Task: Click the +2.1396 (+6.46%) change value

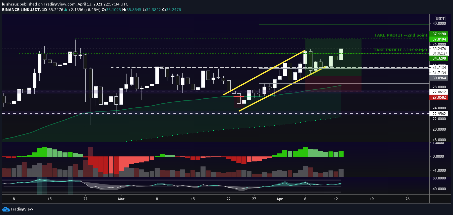Action: tap(84, 10)
